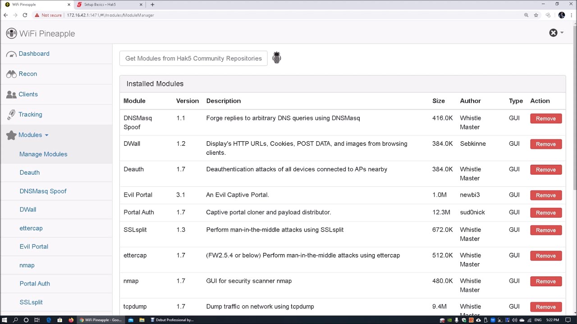Open DWall module in sidebar
The image size is (577, 324).
pos(28,209)
